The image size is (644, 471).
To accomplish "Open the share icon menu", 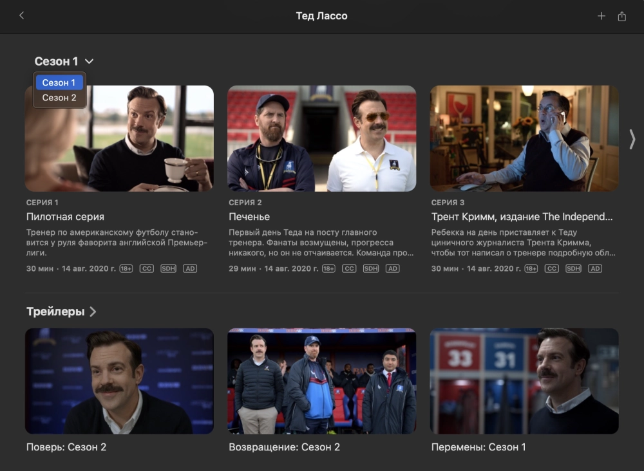I will click(621, 16).
